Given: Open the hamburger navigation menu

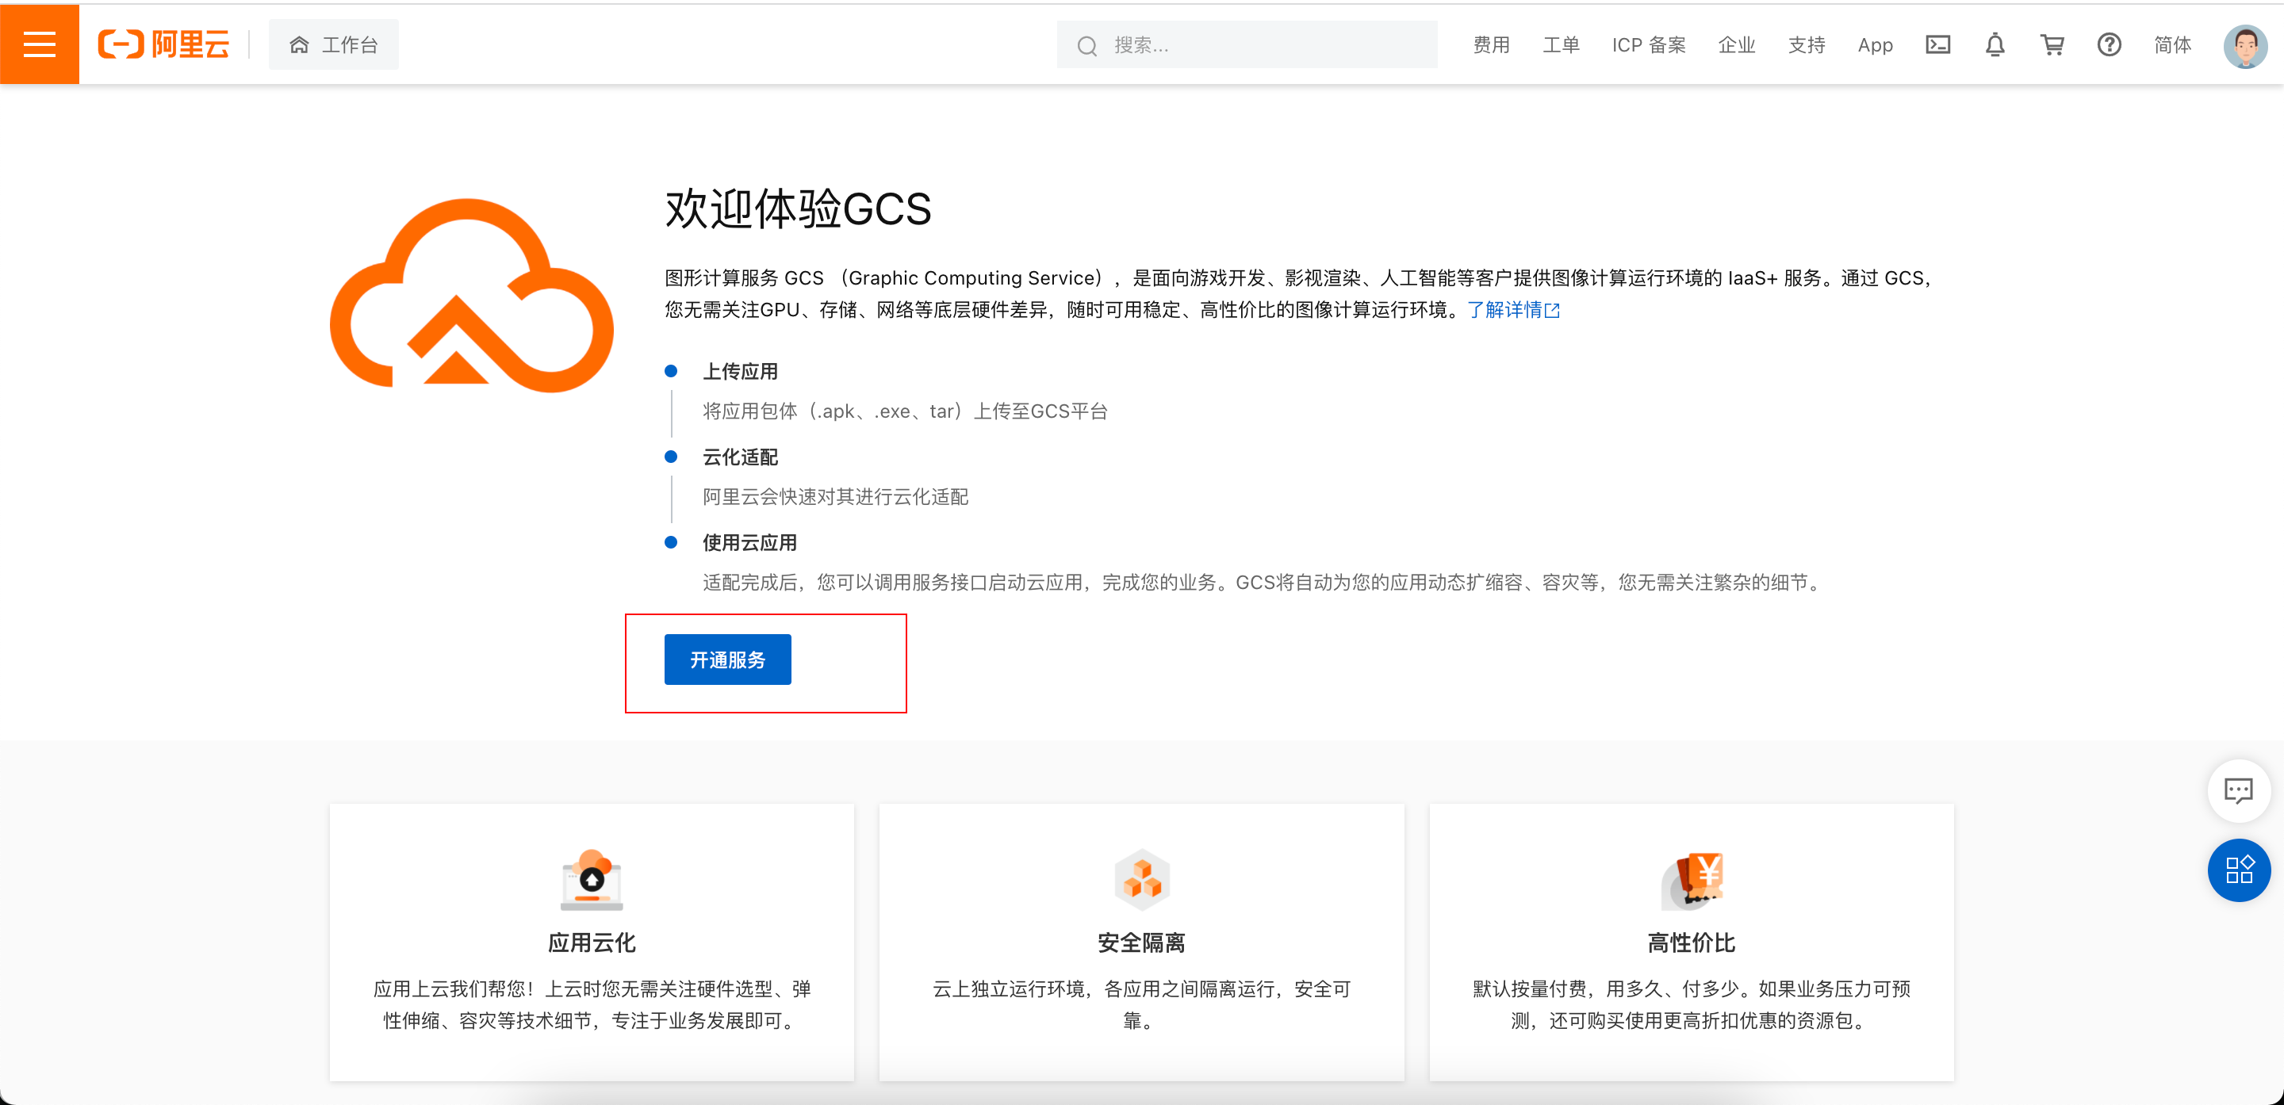Looking at the screenshot, I should pos(39,44).
